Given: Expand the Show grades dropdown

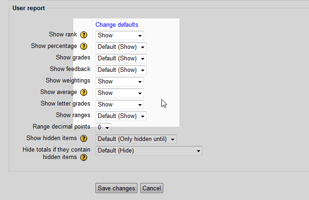Looking at the screenshot, I should (x=121, y=59).
